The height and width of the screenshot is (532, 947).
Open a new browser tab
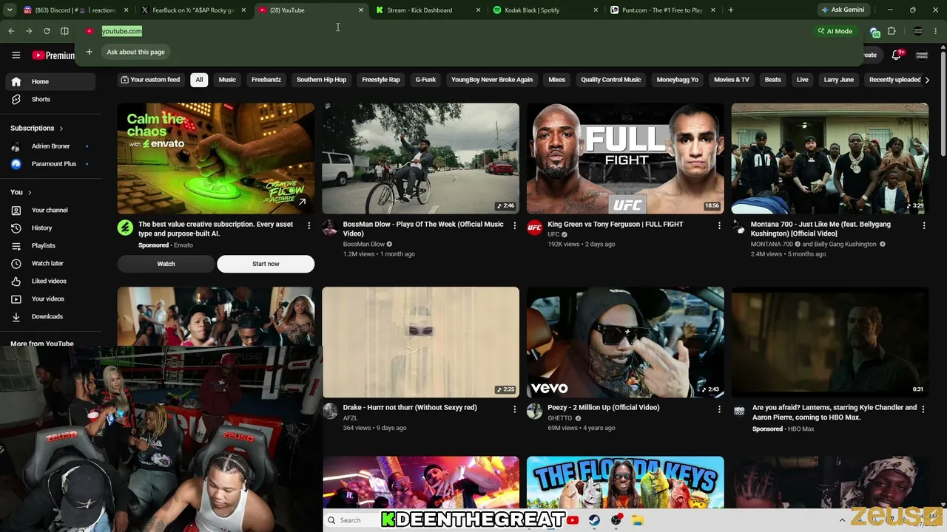click(731, 10)
